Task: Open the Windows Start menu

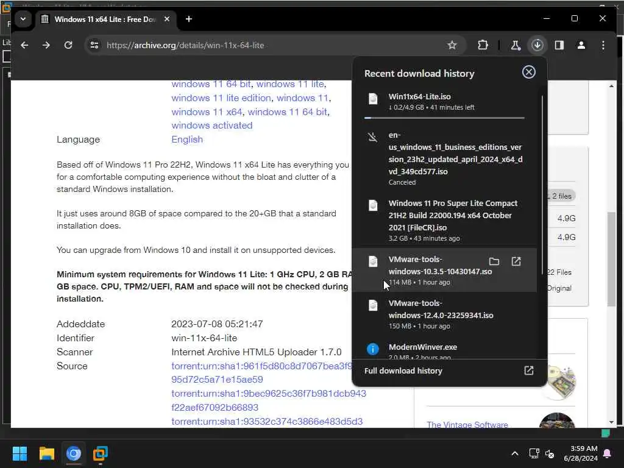Action: pyautogui.click(x=19, y=453)
